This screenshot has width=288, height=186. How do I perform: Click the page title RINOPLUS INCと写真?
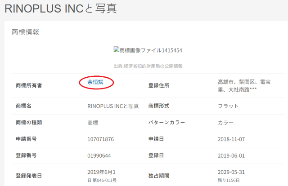[x=60, y=9]
